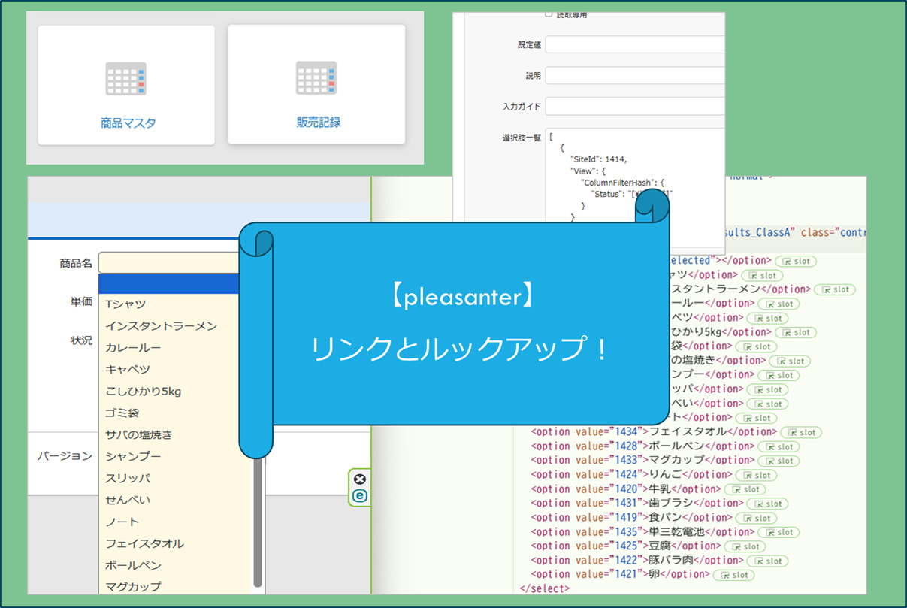Click the option value="1421" code line

(621, 575)
